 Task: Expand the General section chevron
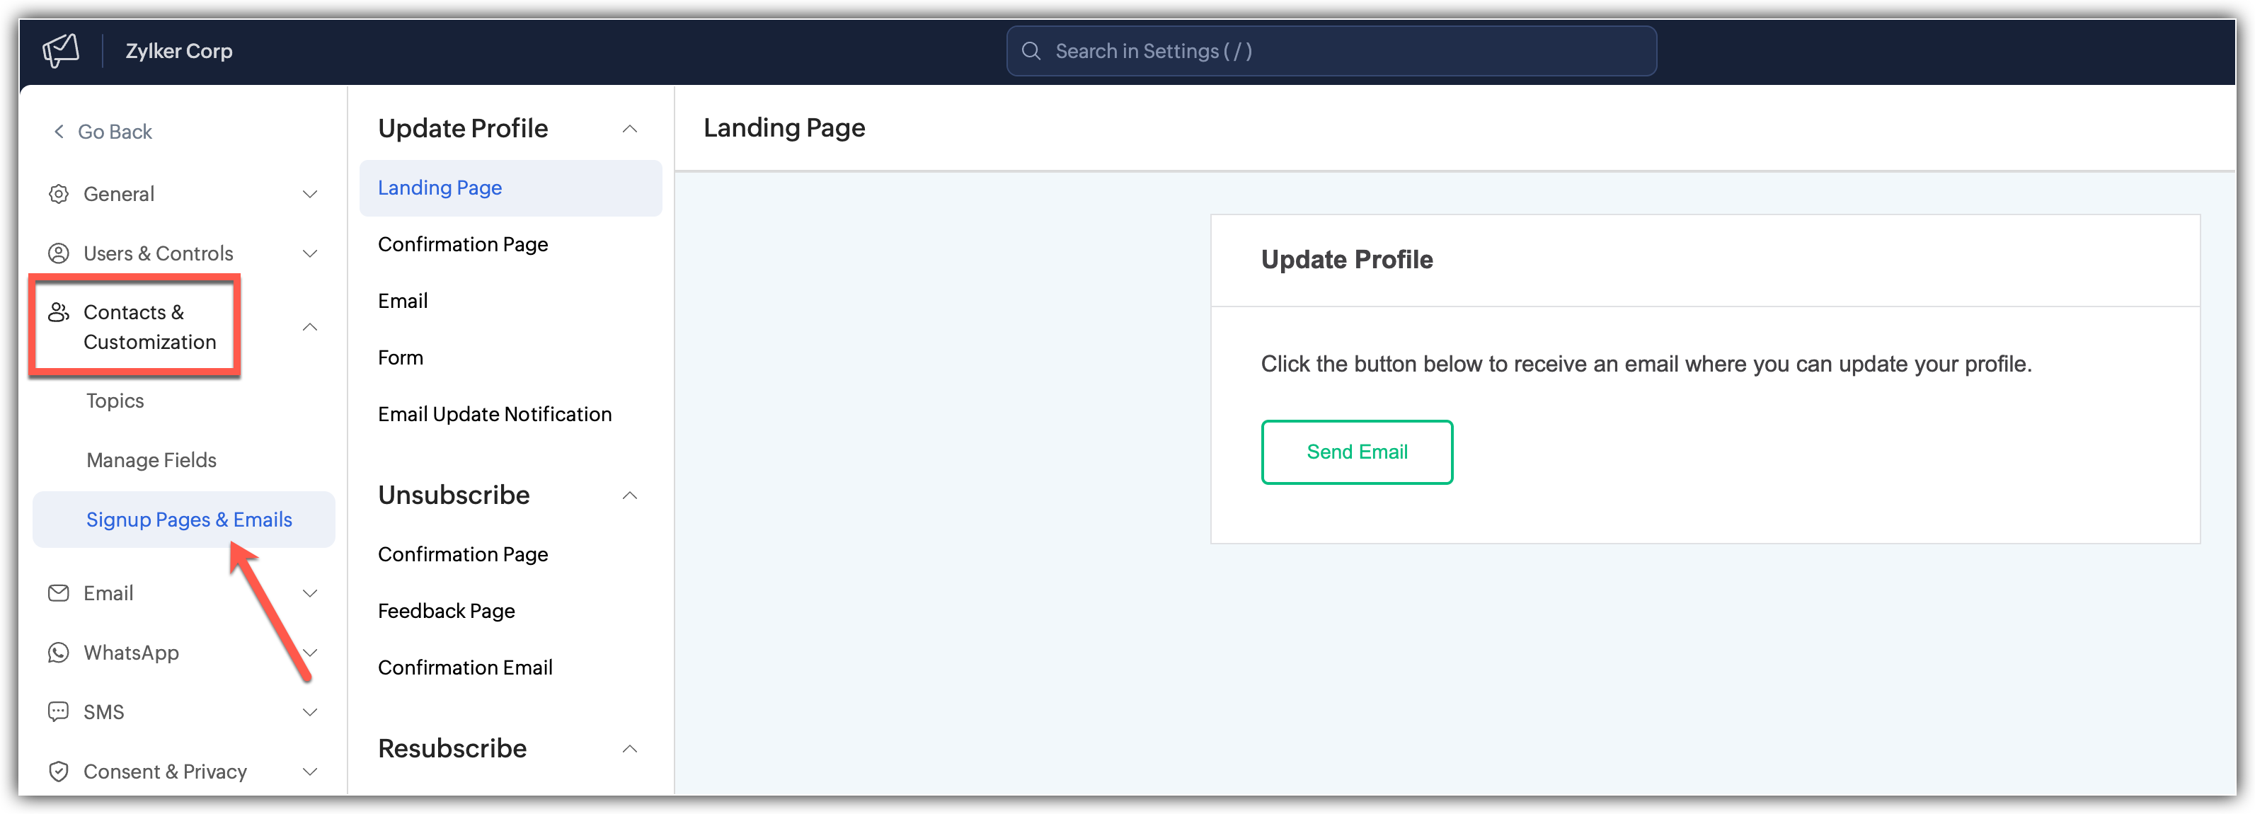tap(310, 193)
